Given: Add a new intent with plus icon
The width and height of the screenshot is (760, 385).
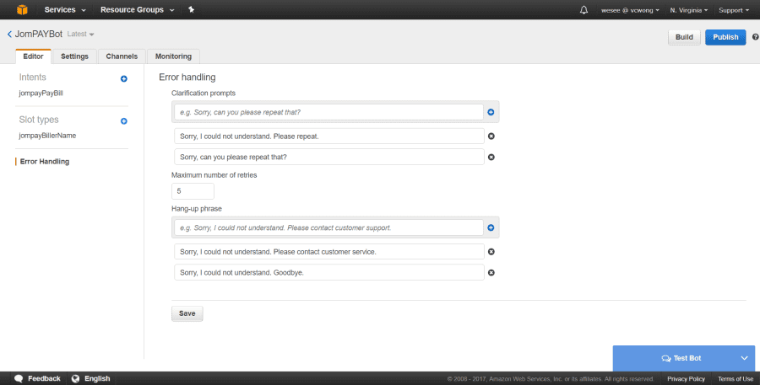Looking at the screenshot, I should click(123, 78).
